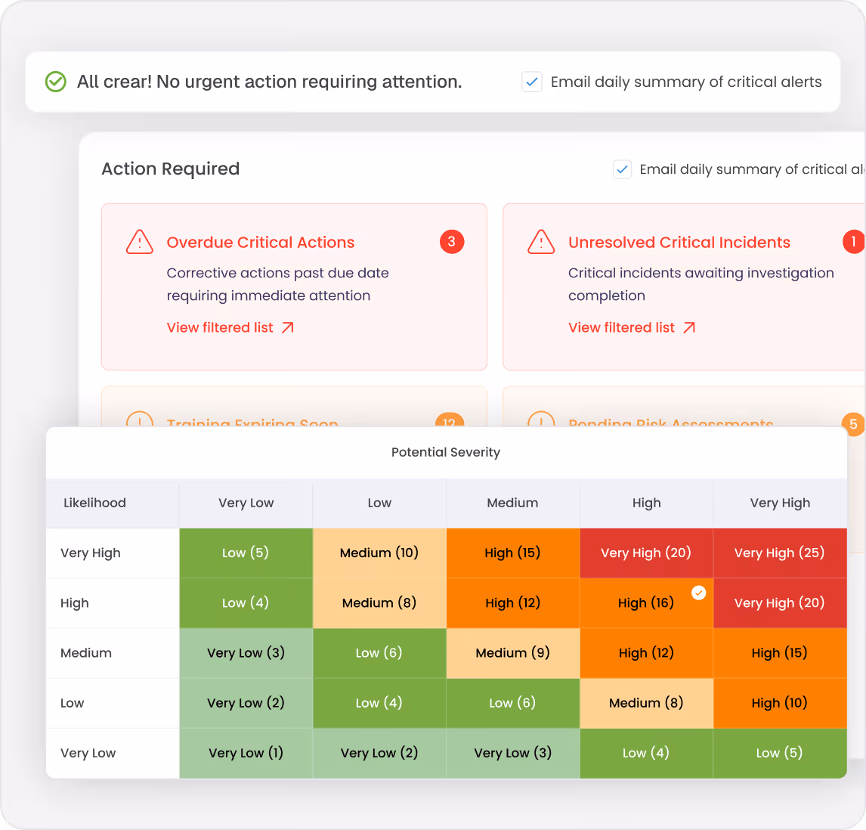Select Low (6) cell in Low likelihood row
The image size is (866, 830).
(x=512, y=703)
